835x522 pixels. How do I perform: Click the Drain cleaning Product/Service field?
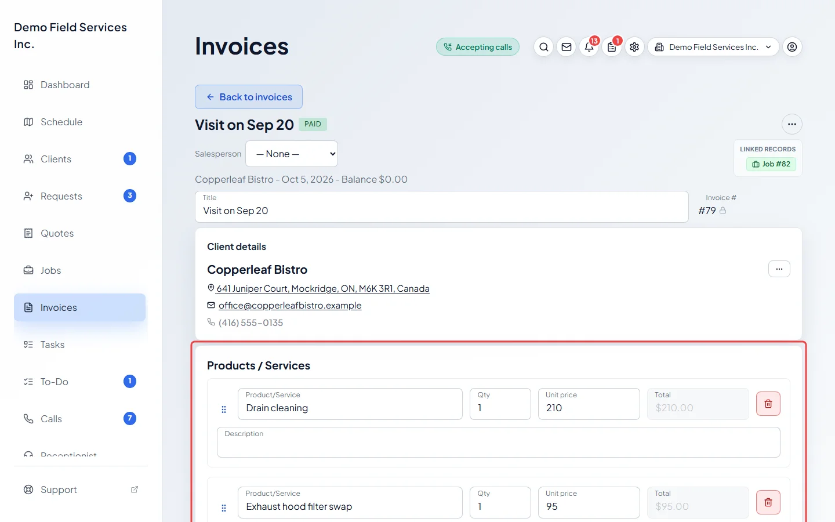coord(350,404)
